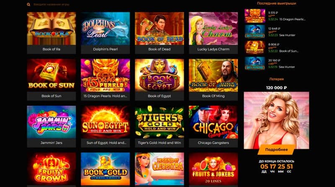Image resolution: width=335 pixels, height=187 pixels.
Task: Open the Jammin' Jars slot
Action: pyautogui.click(x=52, y=127)
